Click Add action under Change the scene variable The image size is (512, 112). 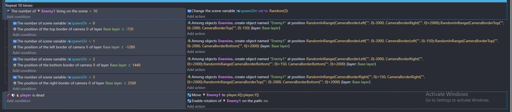196,17
